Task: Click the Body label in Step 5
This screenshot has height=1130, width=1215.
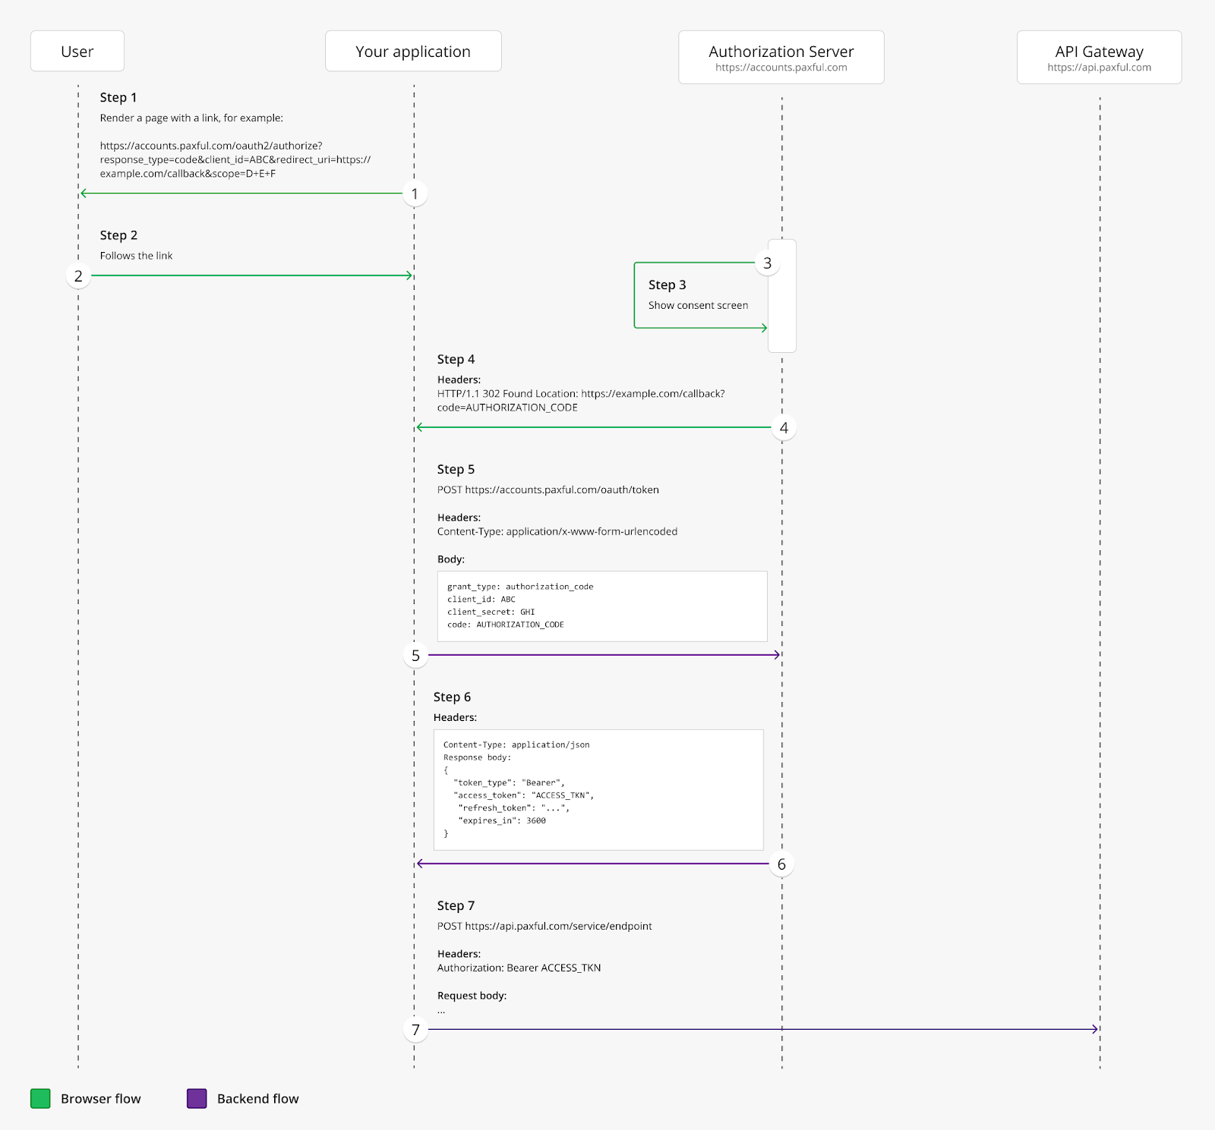Action: tap(450, 559)
